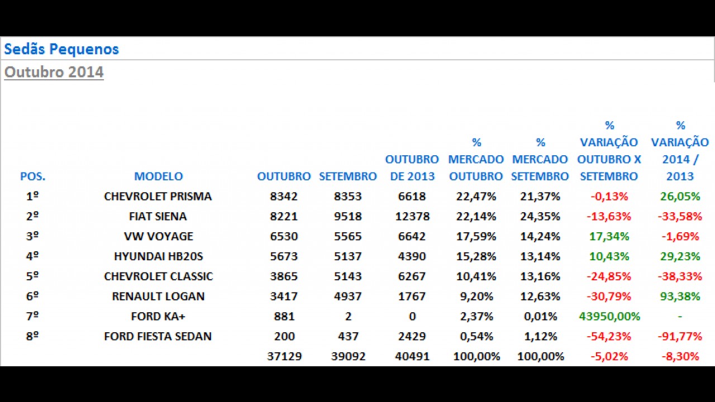Viewport: 715px width, 402px height.
Task: Select Classic's -24,85% monthly variation
Action: click(609, 276)
